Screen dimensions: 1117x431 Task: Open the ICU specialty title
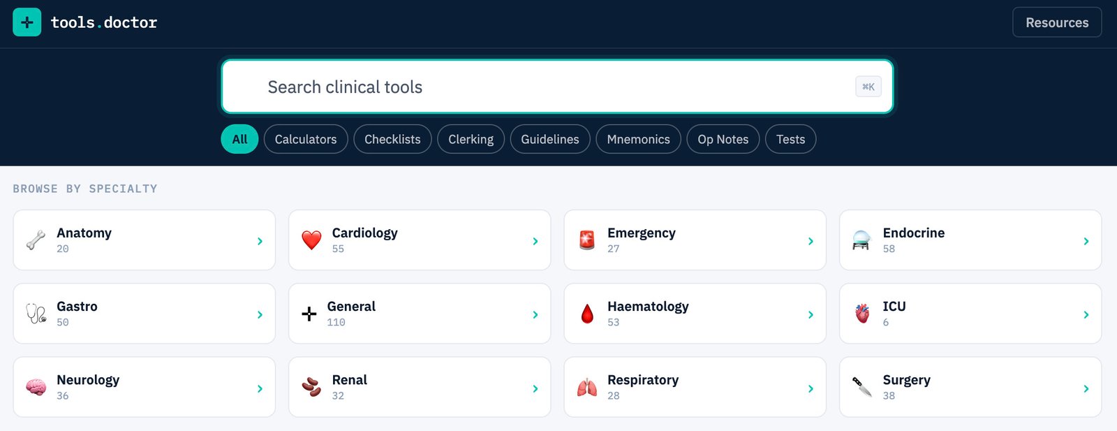894,306
